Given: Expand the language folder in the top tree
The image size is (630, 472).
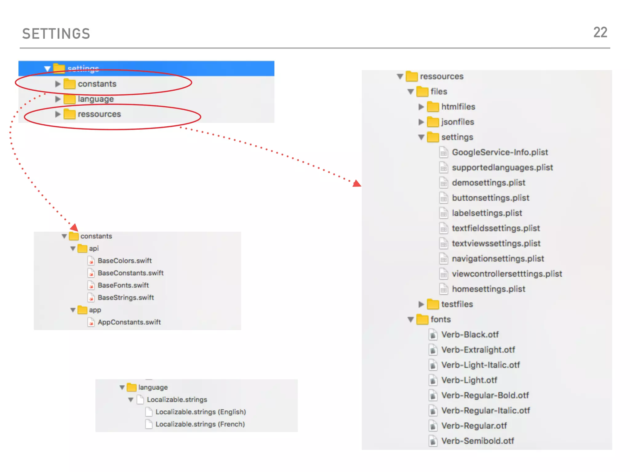Looking at the screenshot, I should click(x=58, y=99).
